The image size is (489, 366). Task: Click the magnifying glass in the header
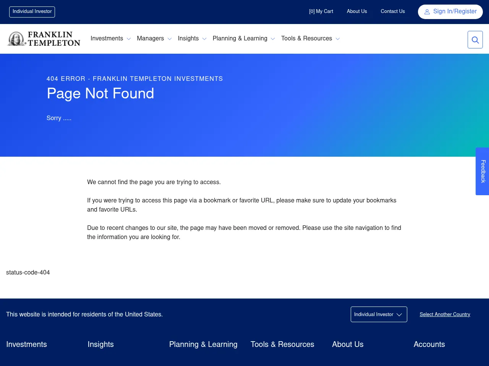coord(475,39)
